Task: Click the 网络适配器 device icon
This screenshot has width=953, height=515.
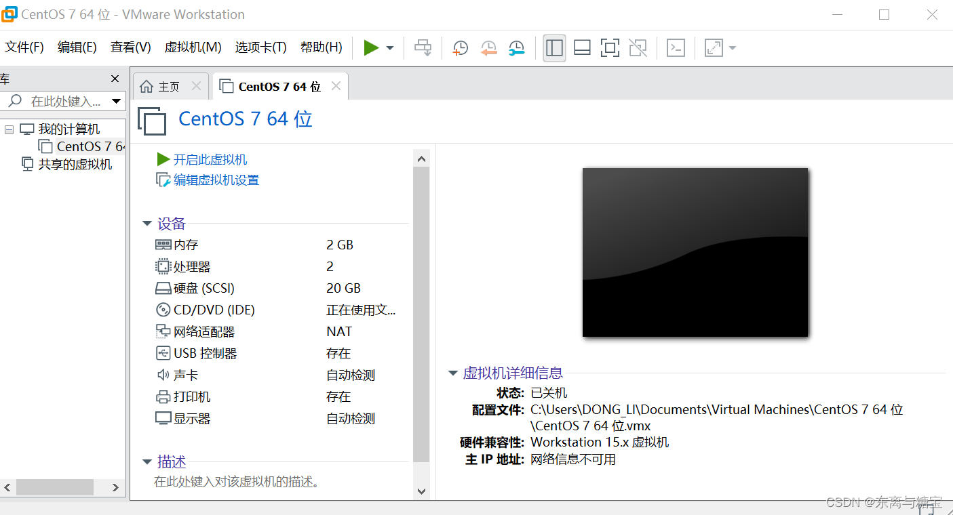Action: (x=163, y=331)
